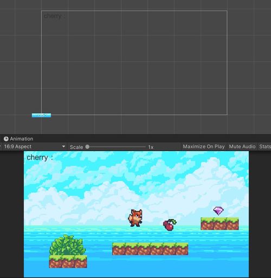
Task: Select the blue highlighted object in Scene view
Action: [41, 115]
